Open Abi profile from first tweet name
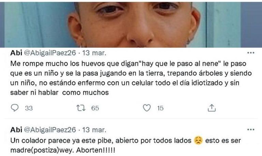The image size is (262, 156). pos(16,53)
